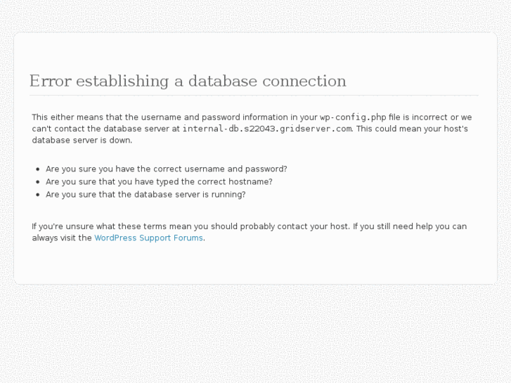Image resolution: width=511 pixels, height=383 pixels.
Task: Click the bullet dot before the server running question
Action: tap(37, 195)
